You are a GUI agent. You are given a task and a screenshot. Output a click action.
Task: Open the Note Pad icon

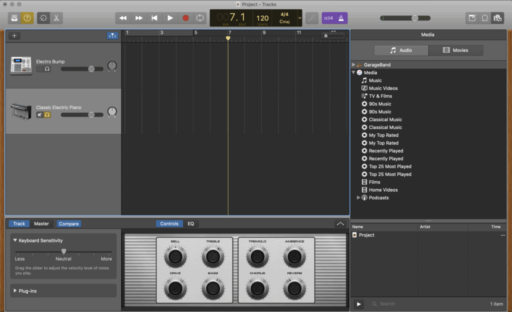click(x=471, y=18)
